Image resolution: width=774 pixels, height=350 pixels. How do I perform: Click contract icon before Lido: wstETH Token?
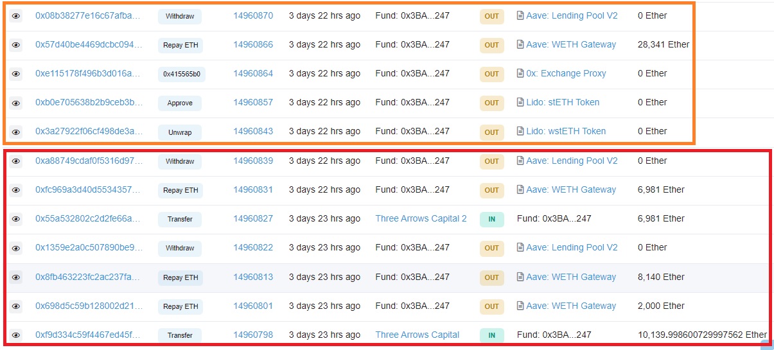(x=520, y=131)
